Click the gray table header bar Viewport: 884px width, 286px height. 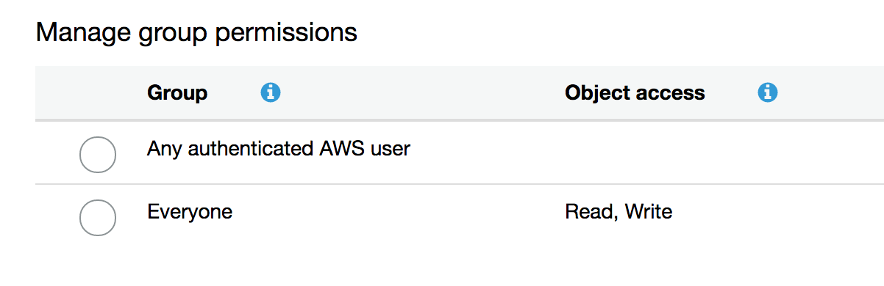tap(460, 93)
